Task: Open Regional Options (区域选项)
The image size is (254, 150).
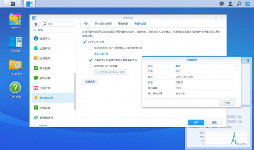Action: tap(53, 58)
